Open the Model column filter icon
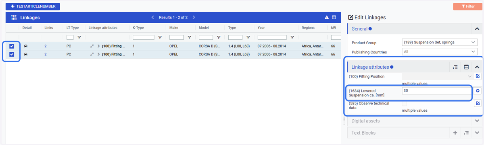The image size is (484, 145). tap(219, 37)
